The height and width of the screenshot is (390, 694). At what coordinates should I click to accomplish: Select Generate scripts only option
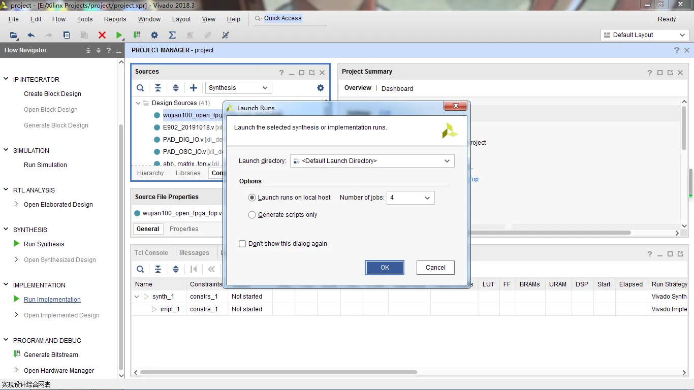pyautogui.click(x=252, y=215)
